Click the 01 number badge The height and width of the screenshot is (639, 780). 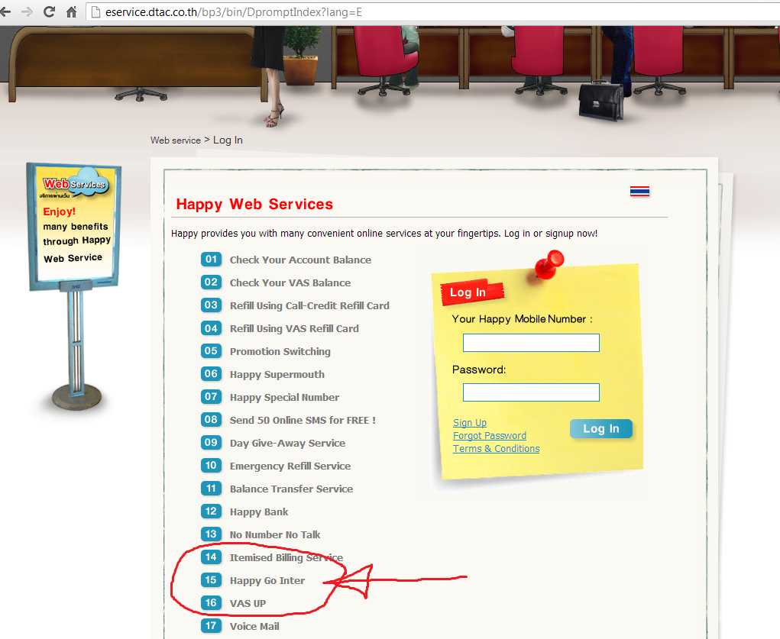tap(211, 260)
